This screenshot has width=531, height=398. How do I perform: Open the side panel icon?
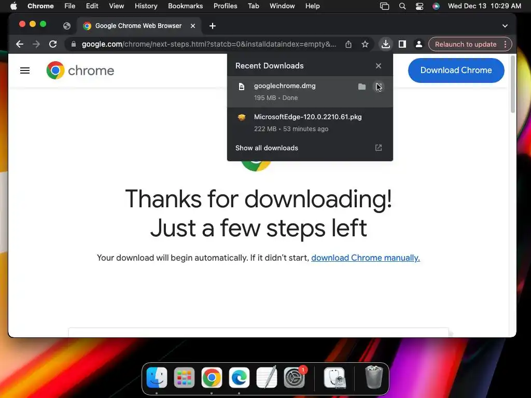coord(402,45)
